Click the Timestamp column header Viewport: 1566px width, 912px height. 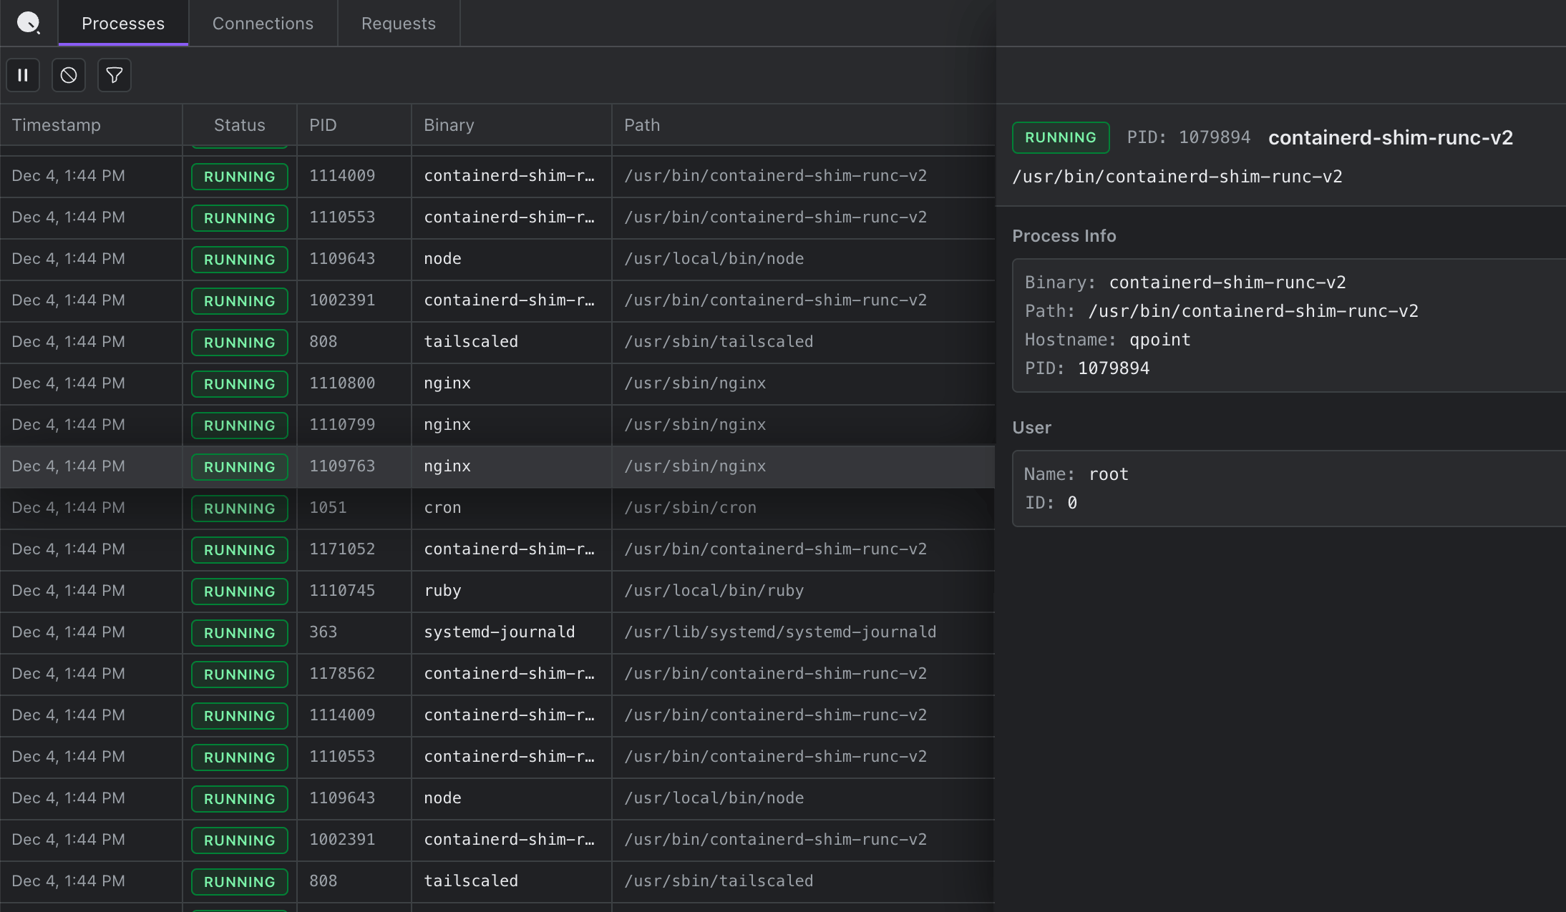[x=57, y=125]
